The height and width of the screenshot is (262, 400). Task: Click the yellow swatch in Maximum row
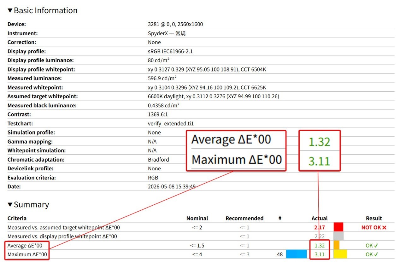(x=340, y=254)
